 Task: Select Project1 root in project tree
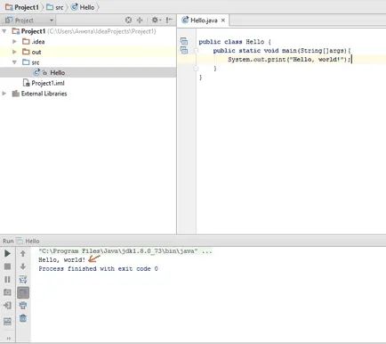pos(33,31)
